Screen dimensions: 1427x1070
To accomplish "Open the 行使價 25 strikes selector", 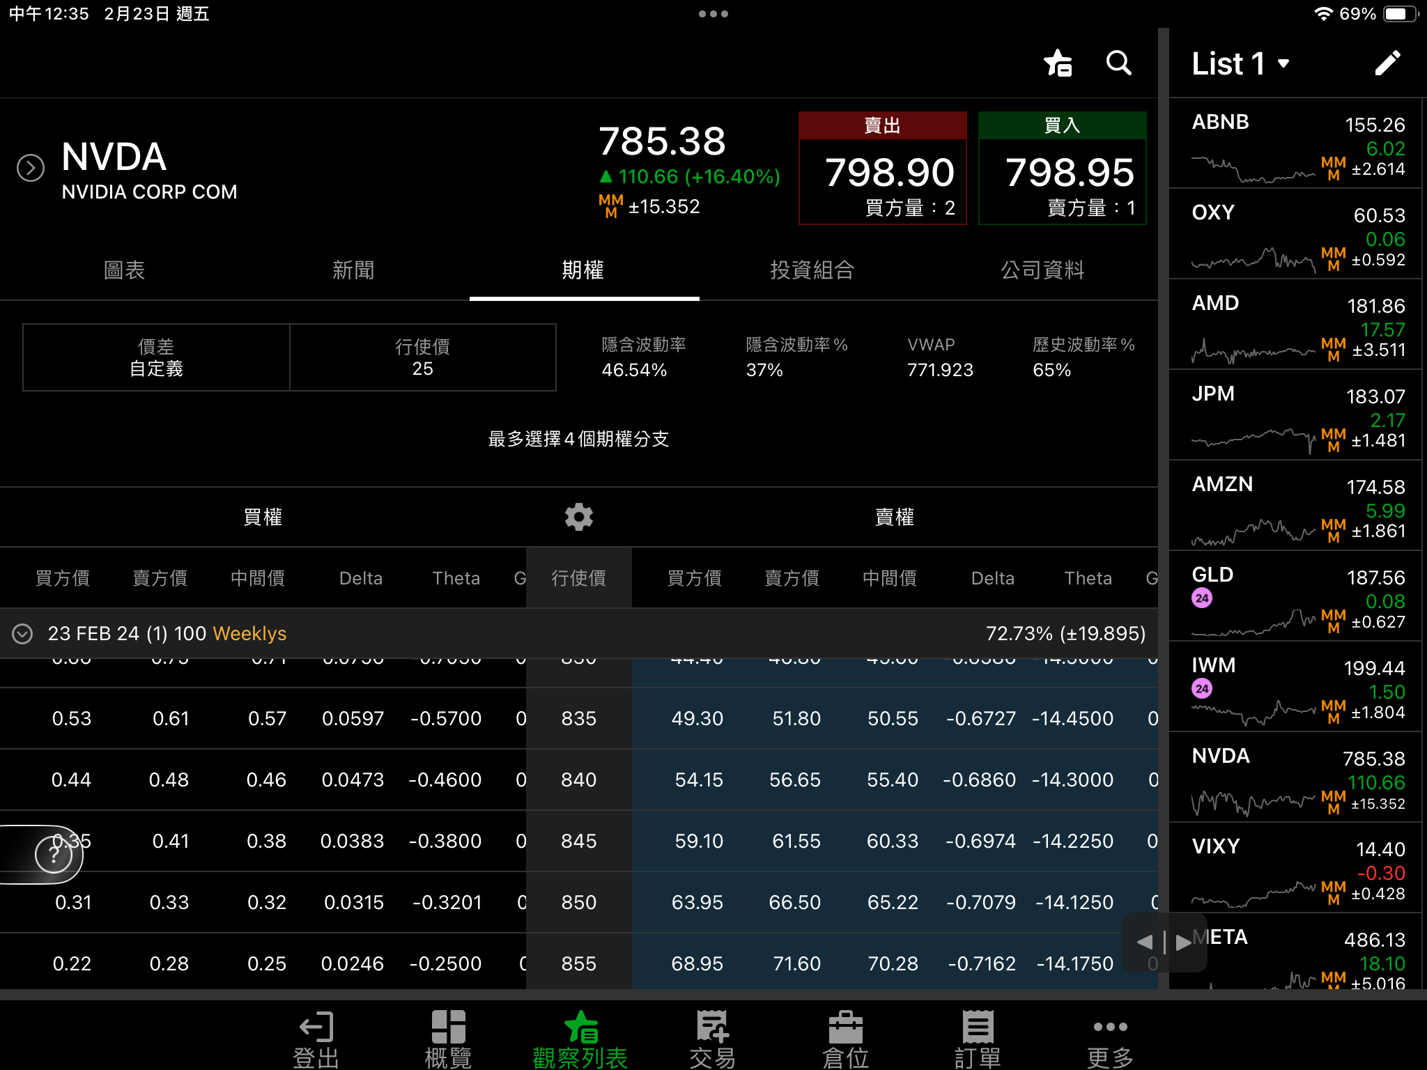I will [x=422, y=357].
